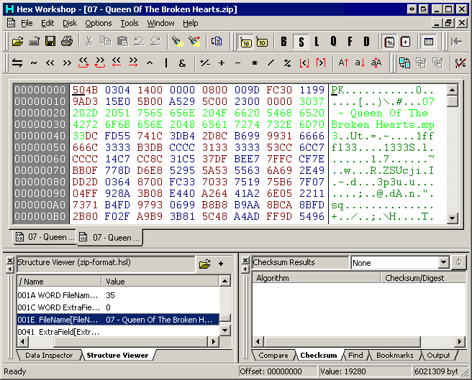The height and width of the screenshot is (380, 472).
Task: Open the Tools menu
Action: click(130, 23)
